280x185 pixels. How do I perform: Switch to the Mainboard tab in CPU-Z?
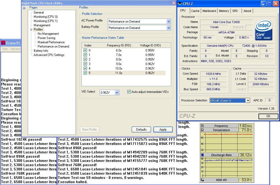coord(209,11)
